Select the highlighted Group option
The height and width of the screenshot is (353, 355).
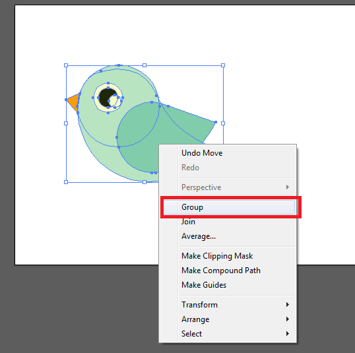pyautogui.click(x=229, y=207)
